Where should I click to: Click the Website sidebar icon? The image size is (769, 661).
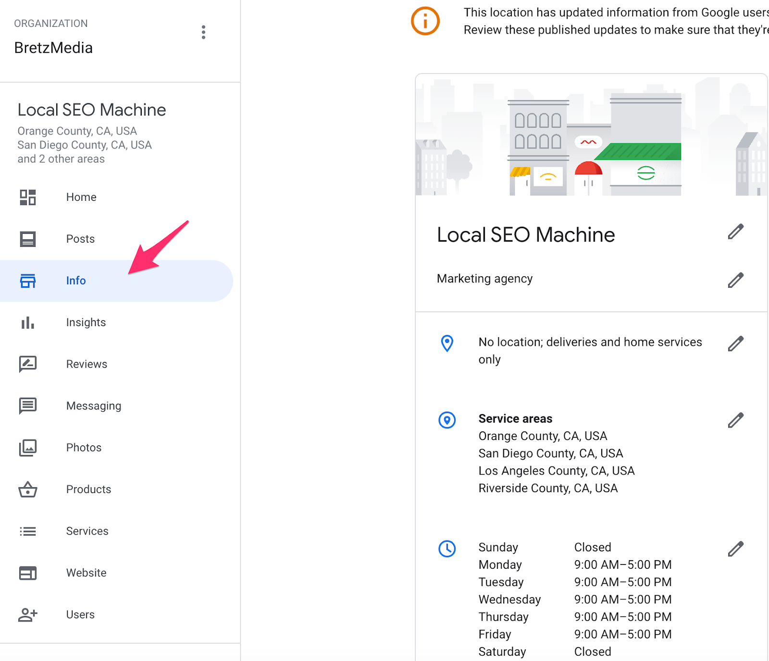click(x=28, y=573)
